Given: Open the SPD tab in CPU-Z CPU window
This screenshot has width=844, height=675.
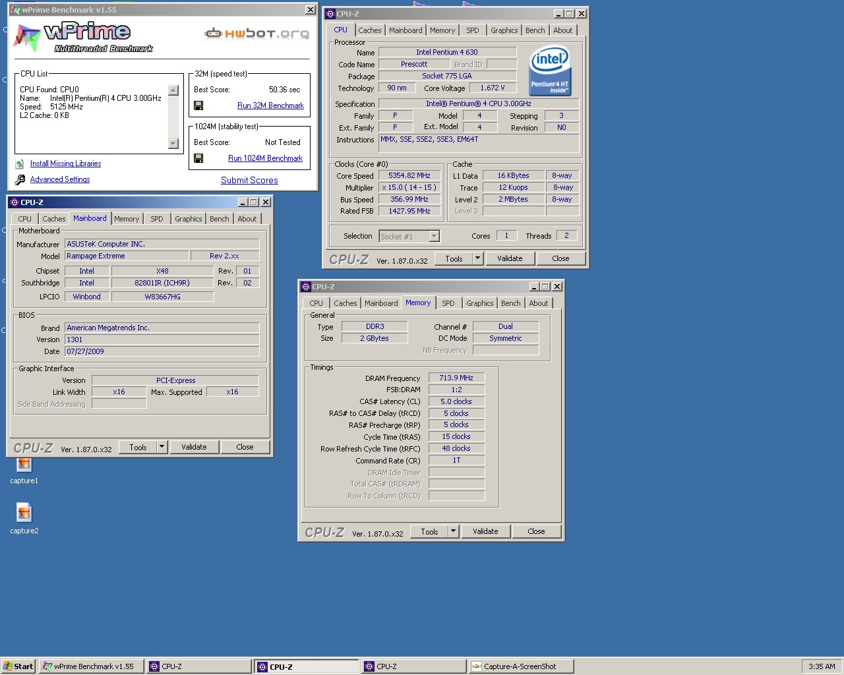Looking at the screenshot, I should (473, 30).
